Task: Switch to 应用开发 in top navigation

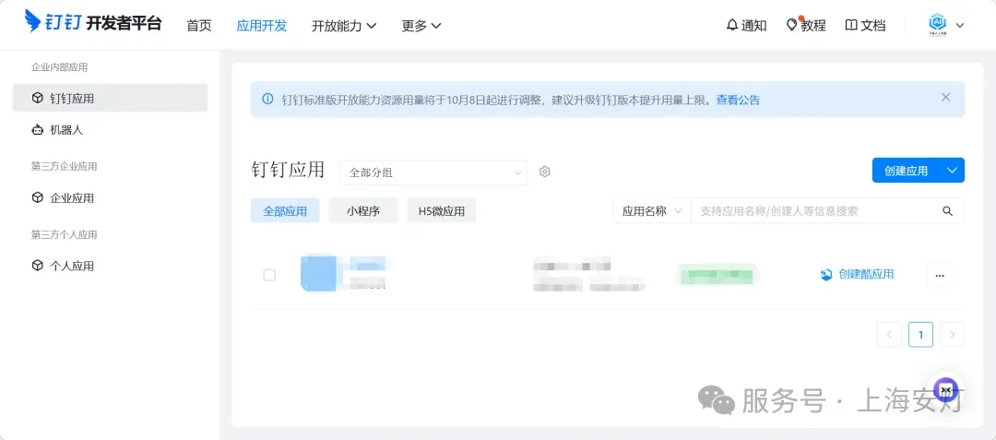Action: pyautogui.click(x=262, y=26)
